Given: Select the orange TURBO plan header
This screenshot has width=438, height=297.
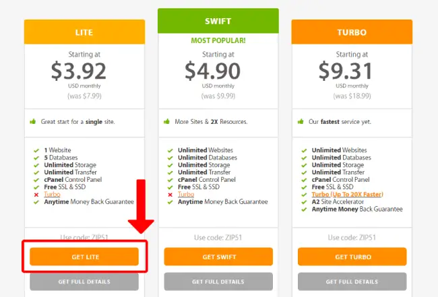Looking at the screenshot, I should (352, 32).
